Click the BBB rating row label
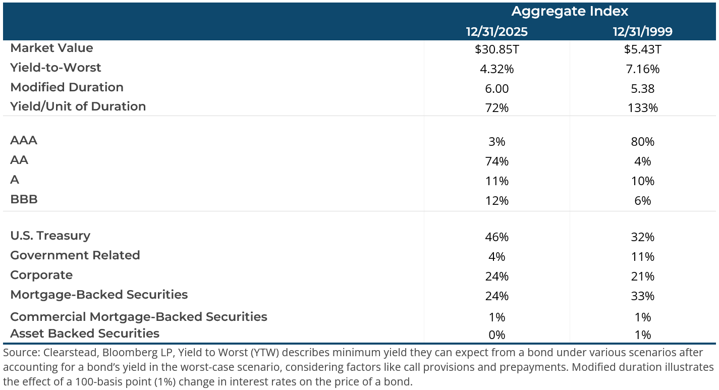Screen dimensions: 719x390 (x=24, y=199)
